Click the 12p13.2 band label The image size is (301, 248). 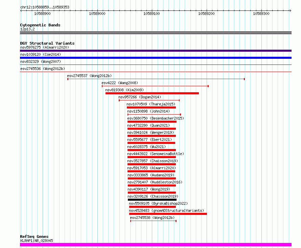click(x=27, y=29)
